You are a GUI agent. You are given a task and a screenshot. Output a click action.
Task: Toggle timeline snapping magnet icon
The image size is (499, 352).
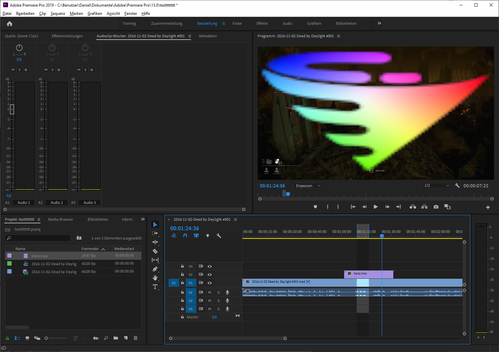tap(185, 236)
